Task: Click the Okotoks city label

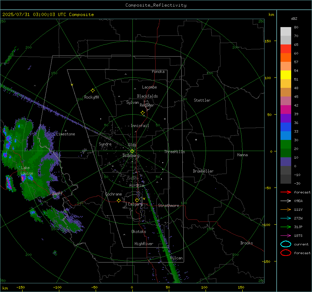Action: [139, 232]
